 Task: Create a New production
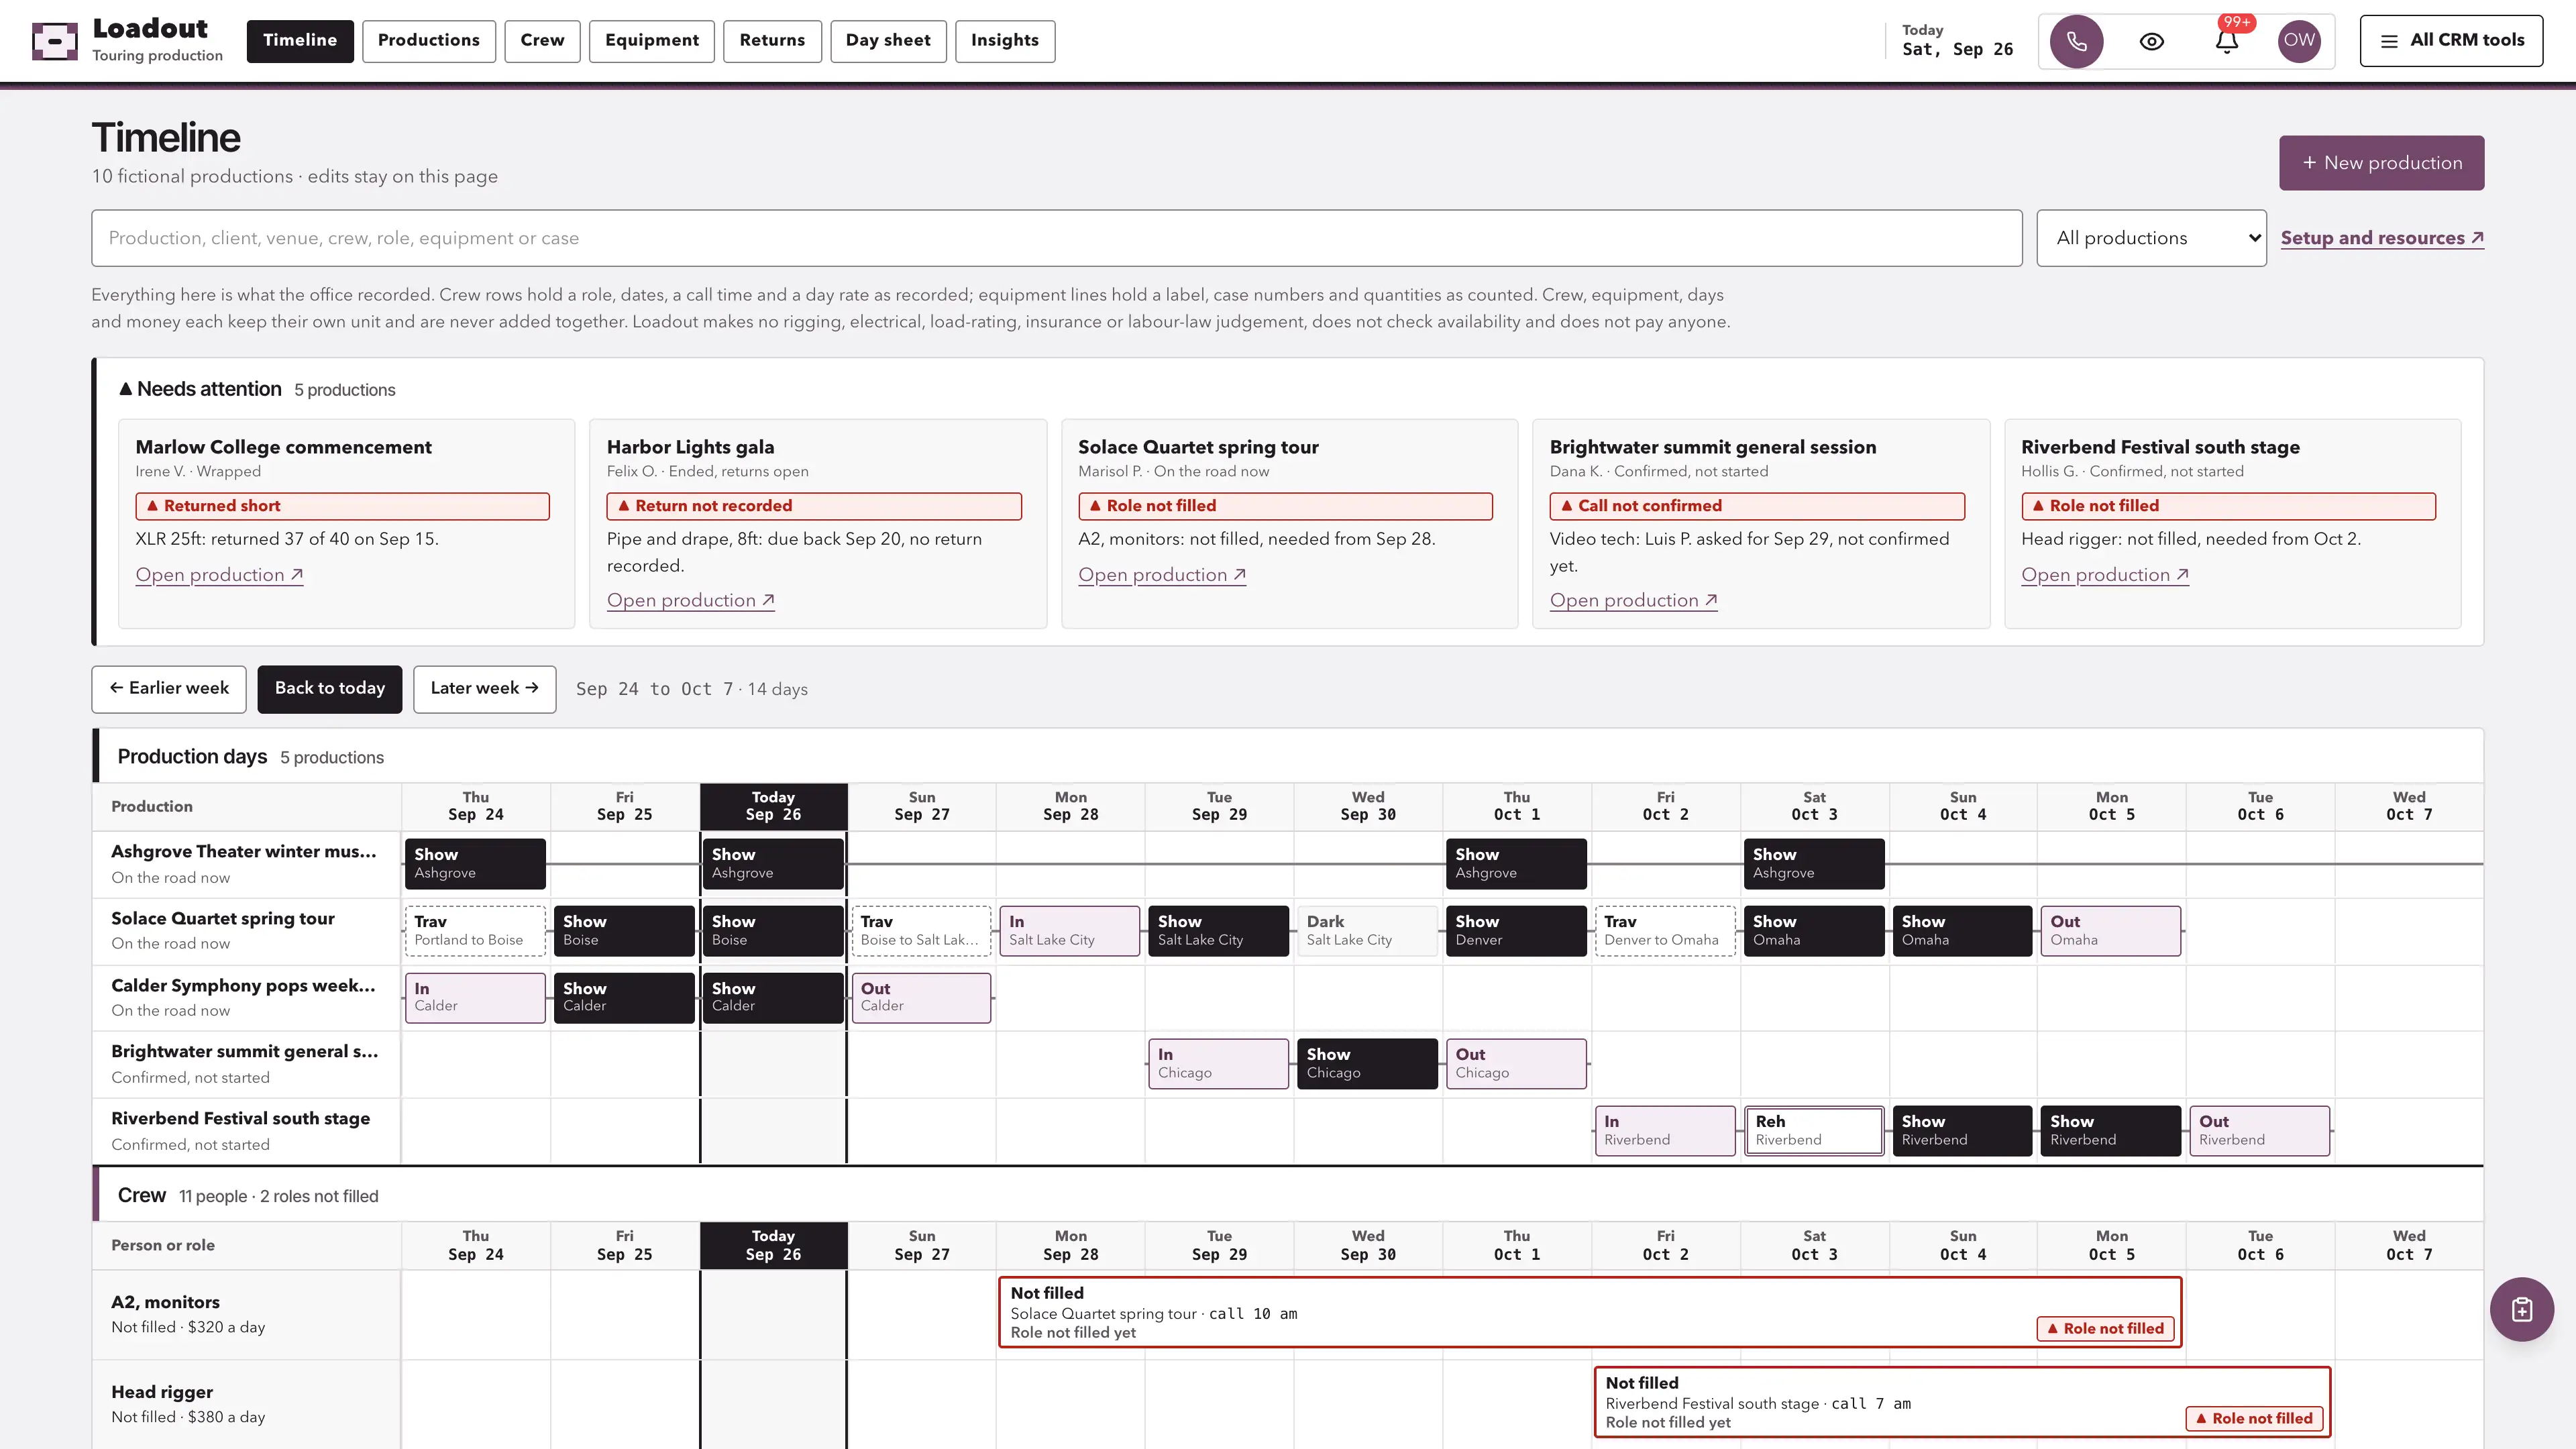[2381, 163]
